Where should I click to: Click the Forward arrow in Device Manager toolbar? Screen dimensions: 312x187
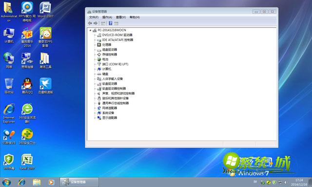click(x=96, y=23)
